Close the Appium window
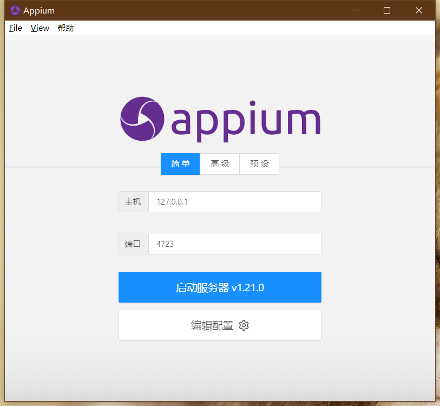440x406 pixels. (419, 10)
